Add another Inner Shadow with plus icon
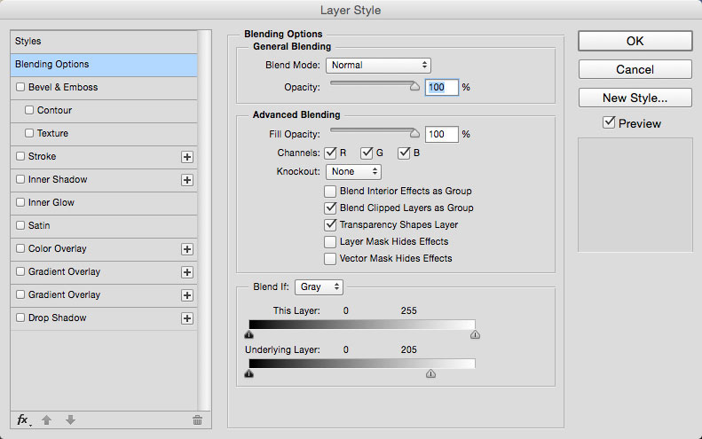702x439 pixels. coord(187,180)
